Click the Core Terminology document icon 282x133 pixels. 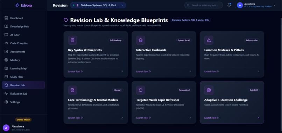pos(72,90)
